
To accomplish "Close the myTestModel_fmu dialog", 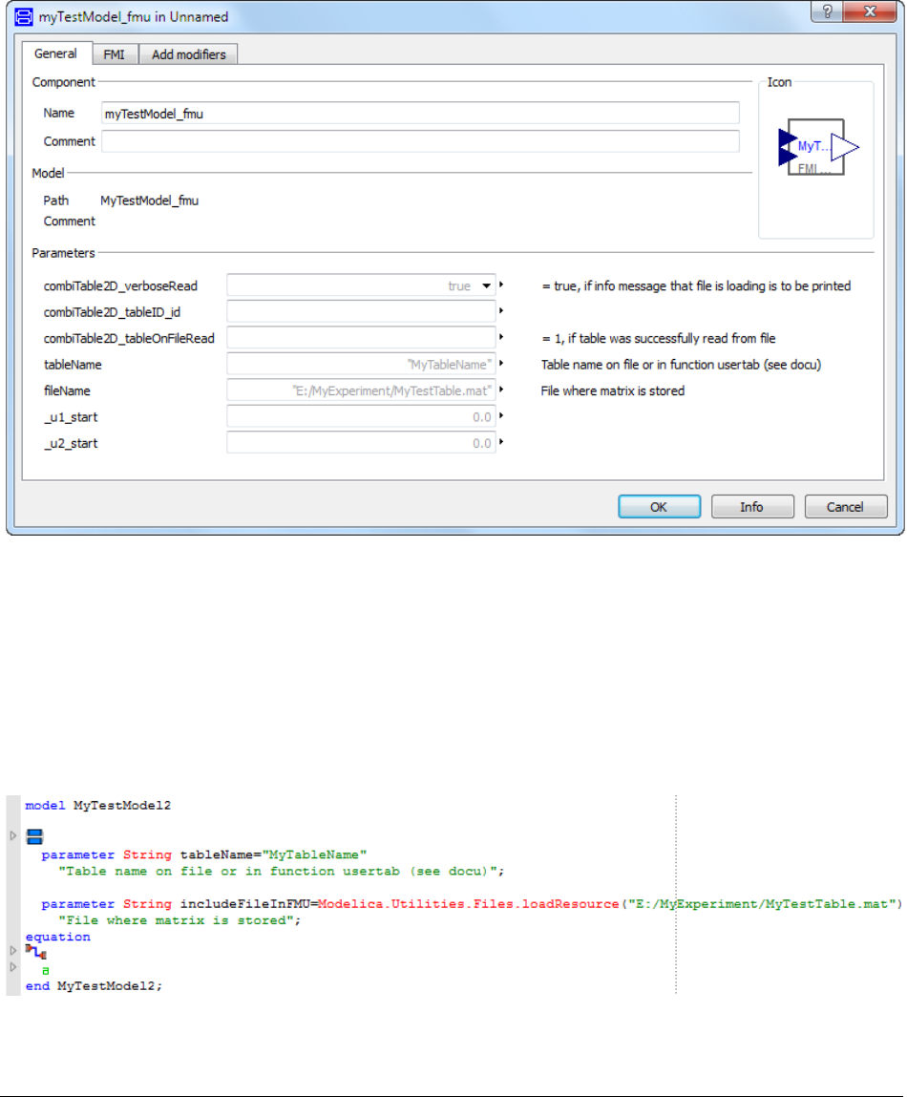I will click(x=870, y=11).
